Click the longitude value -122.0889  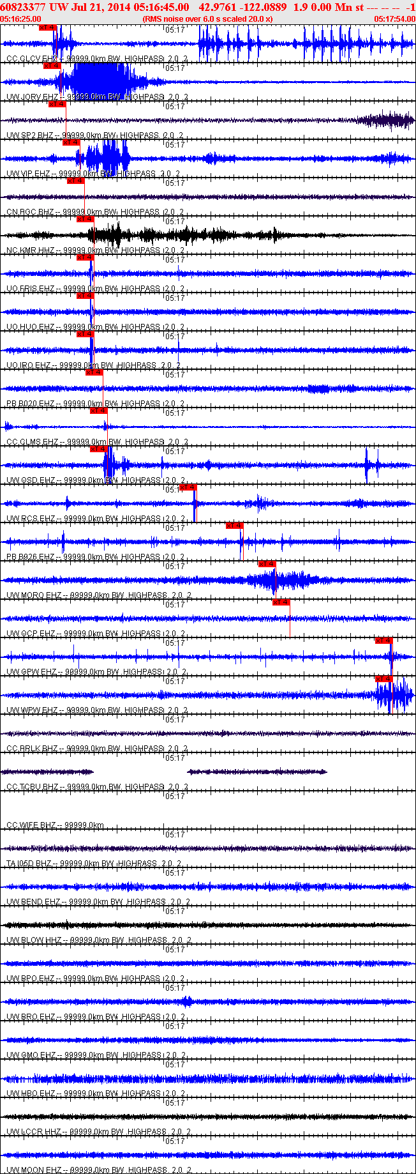pos(262,7)
